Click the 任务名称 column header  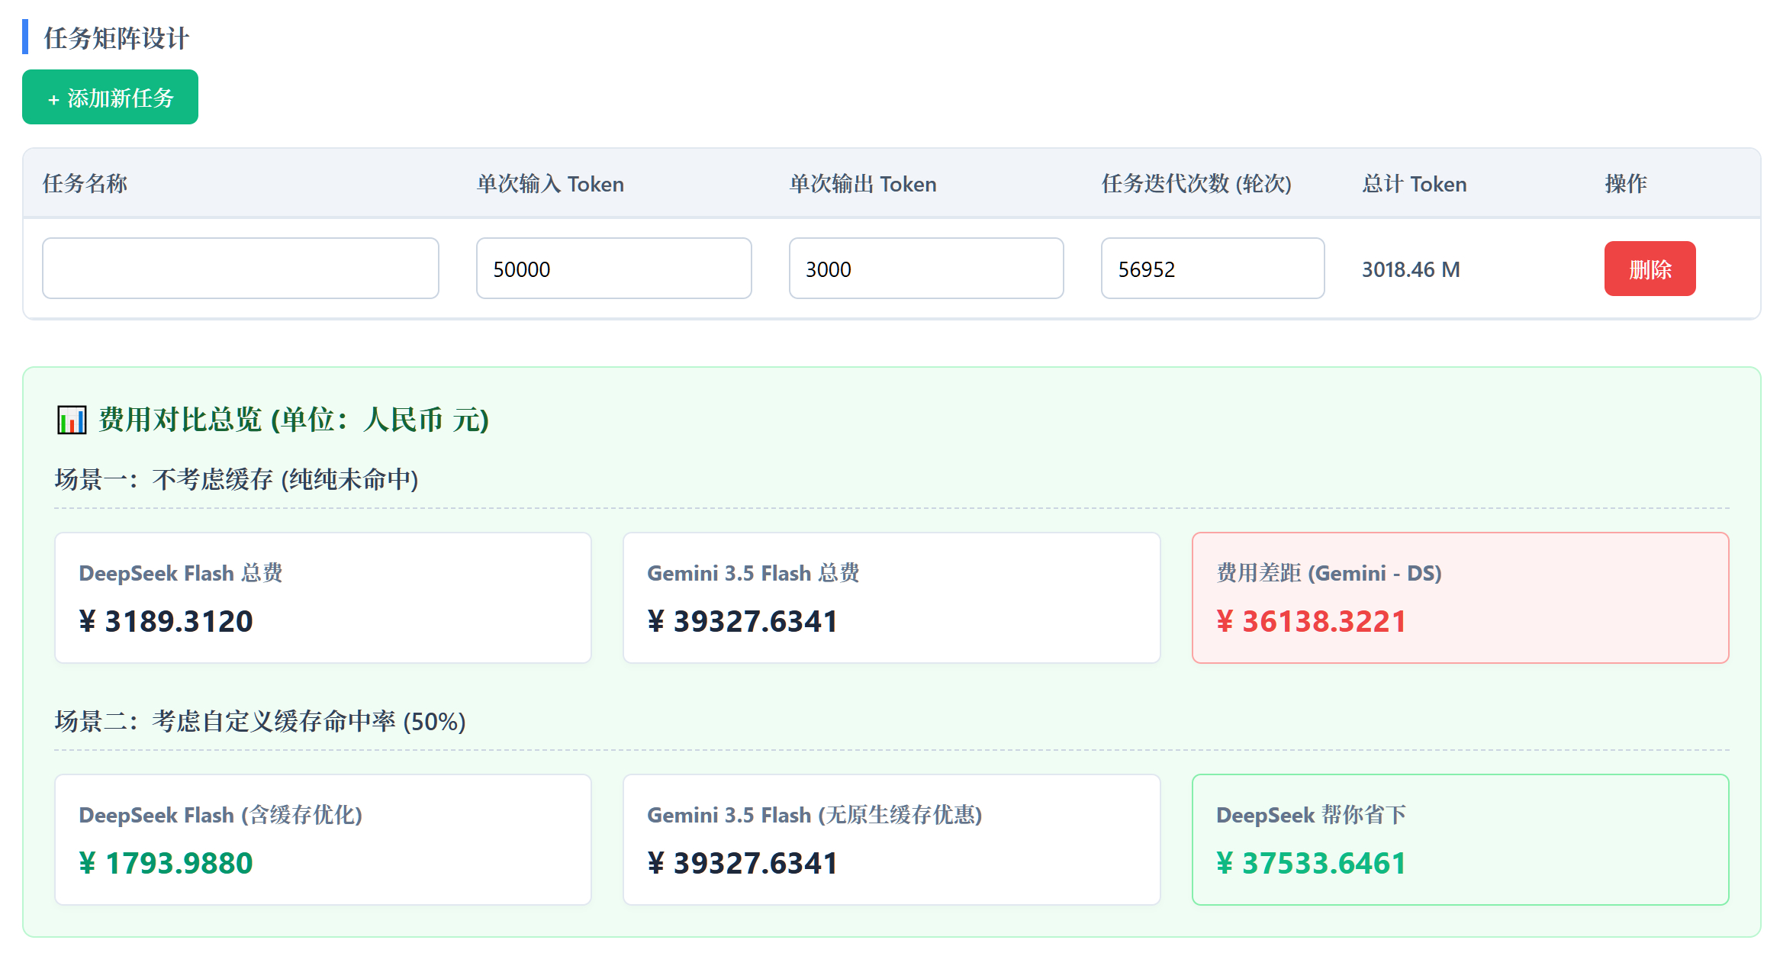pyautogui.click(x=85, y=184)
